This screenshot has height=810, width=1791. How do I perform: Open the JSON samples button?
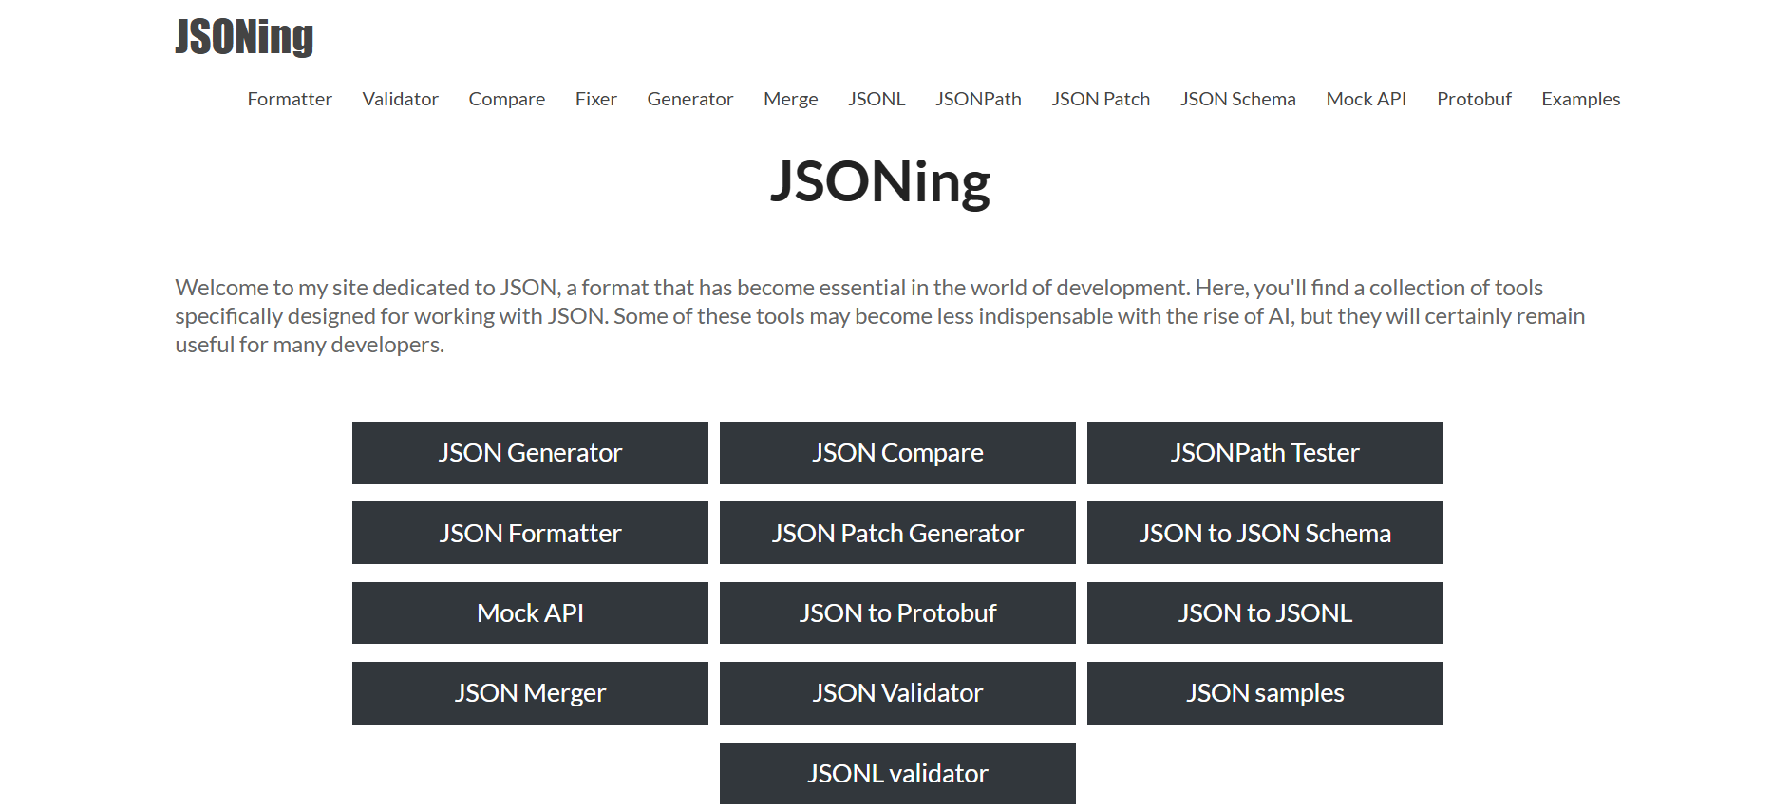1265,693
